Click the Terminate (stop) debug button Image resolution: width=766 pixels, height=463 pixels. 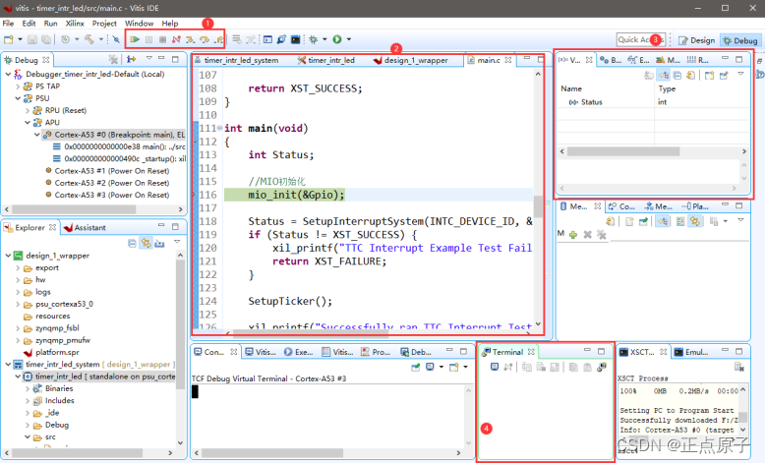click(x=162, y=40)
